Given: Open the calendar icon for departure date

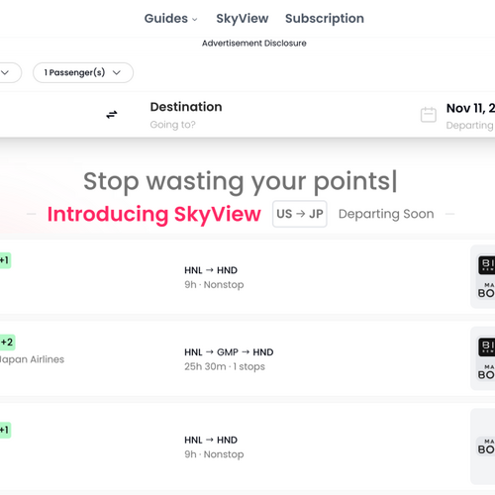Looking at the screenshot, I should point(429,115).
